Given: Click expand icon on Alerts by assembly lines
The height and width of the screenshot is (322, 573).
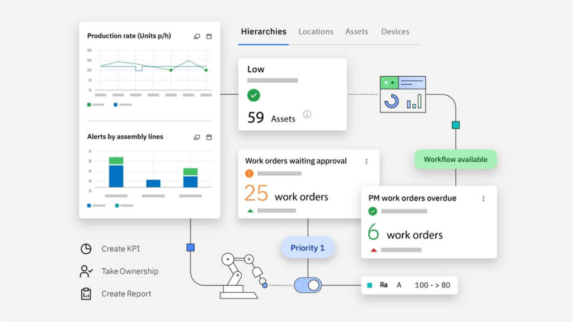Looking at the screenshot, I should click(x=197, y=137).
